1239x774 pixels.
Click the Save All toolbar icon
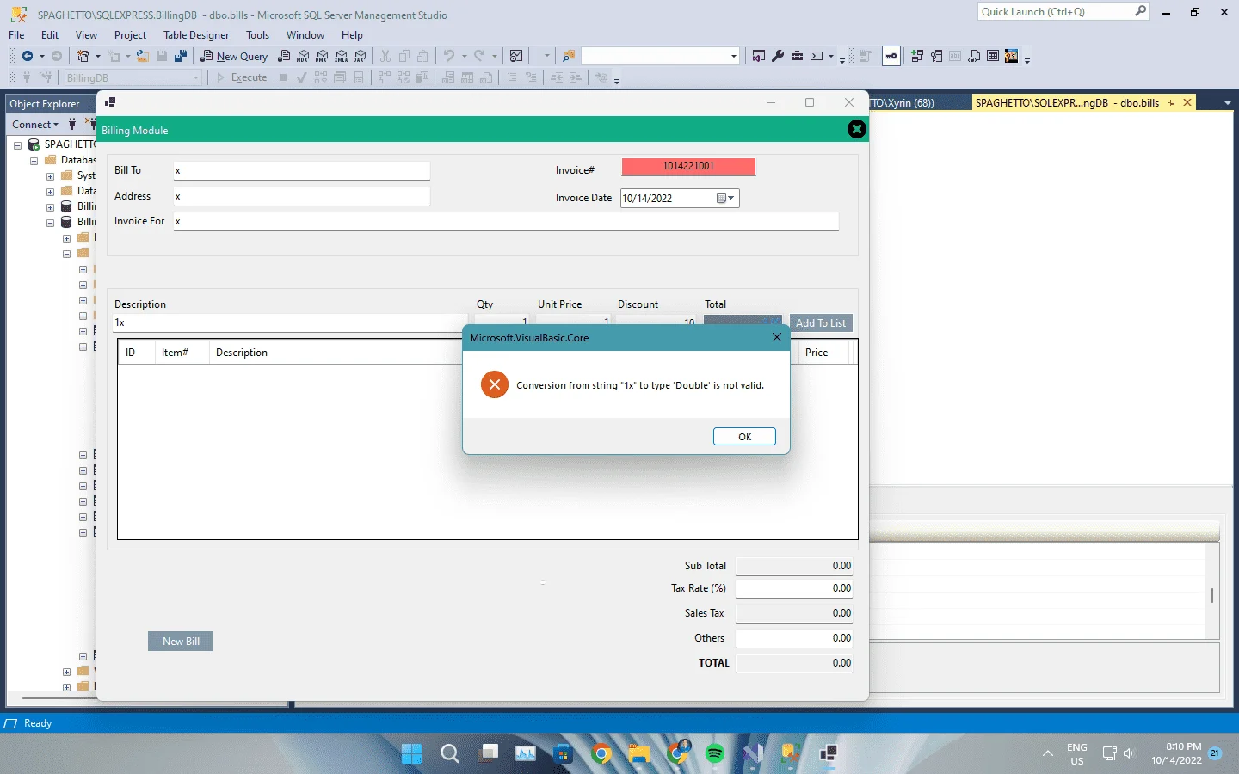click(x=181, y=56)
